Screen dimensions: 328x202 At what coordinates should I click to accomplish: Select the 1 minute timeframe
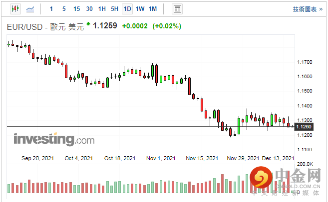pyautogui.click(x=51, y=9)
